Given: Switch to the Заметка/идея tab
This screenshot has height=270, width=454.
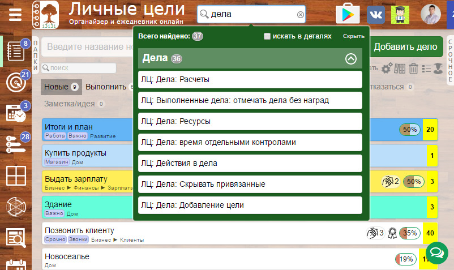Looking at the screenshot, I should click(74, 104).
